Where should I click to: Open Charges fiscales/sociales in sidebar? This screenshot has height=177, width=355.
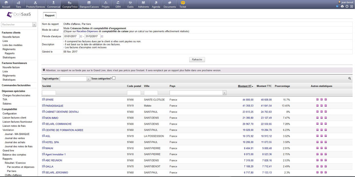point(16,95)
